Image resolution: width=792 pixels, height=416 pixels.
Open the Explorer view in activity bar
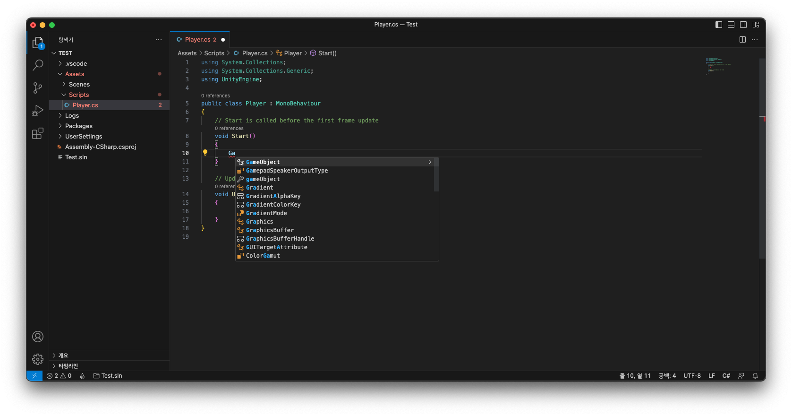(x=38, y=43)
